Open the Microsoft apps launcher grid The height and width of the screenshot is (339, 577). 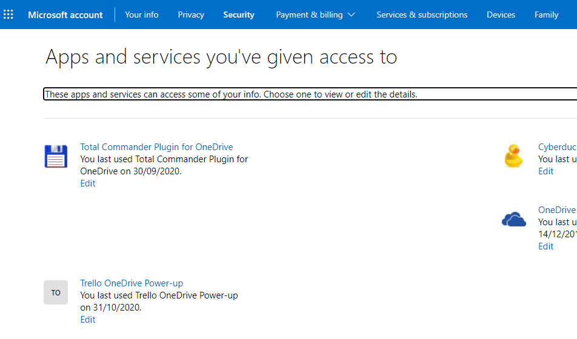click(x=8, y=15)
